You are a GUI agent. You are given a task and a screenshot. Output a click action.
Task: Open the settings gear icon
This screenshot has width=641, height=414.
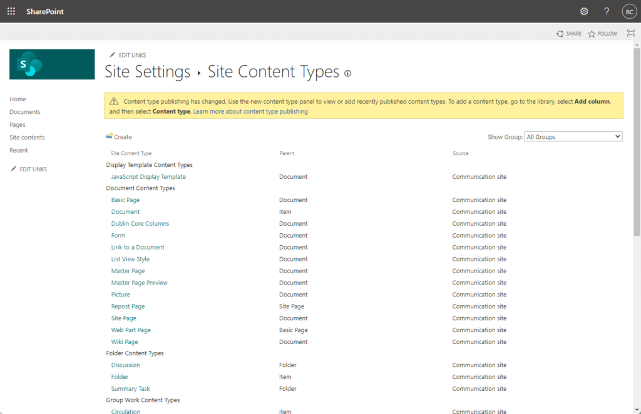pos(584,11)
